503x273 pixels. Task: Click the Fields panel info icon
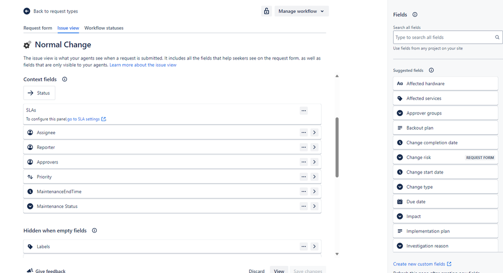click(x=415, y=15)
